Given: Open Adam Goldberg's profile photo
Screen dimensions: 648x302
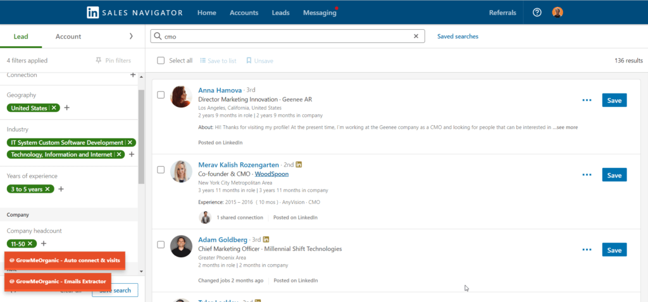Looking at the screenshot, I should click(181, 246).
